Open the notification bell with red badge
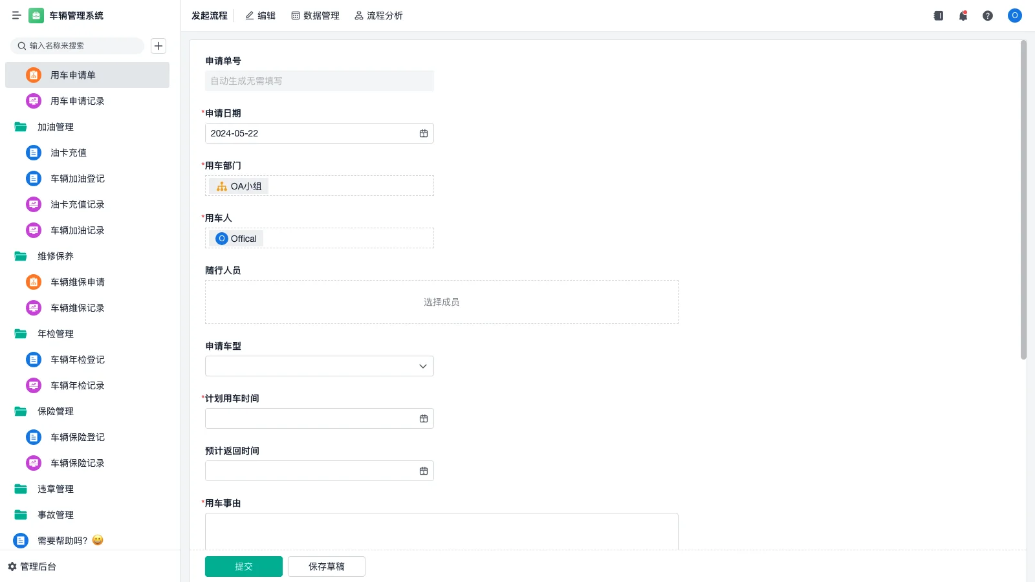Image resolution: width=1035 pixels, height=582 pixels. coord(963,16)
